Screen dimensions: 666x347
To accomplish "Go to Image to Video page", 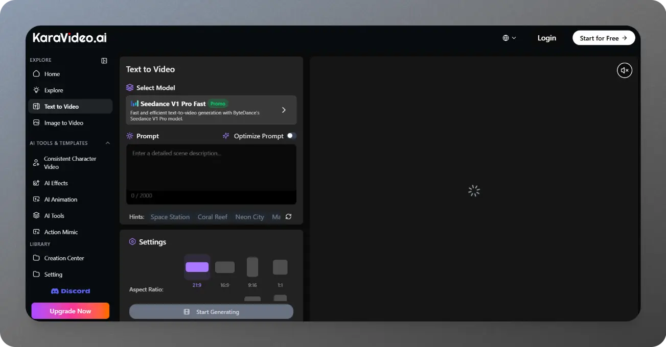I will [x=63, y=123].
